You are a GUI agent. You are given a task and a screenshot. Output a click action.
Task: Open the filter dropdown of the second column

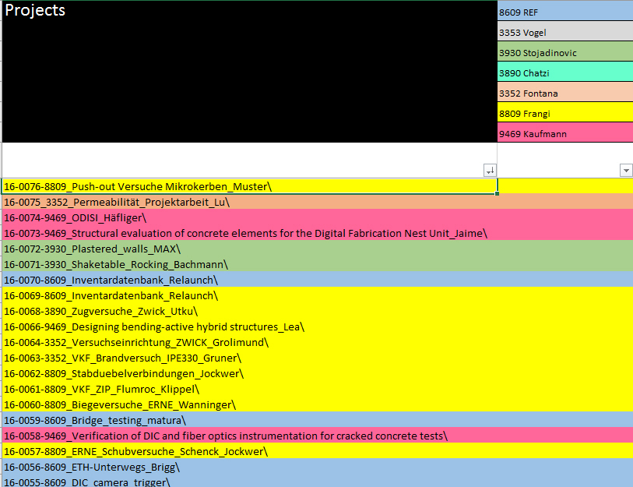(x=626, y=171)
